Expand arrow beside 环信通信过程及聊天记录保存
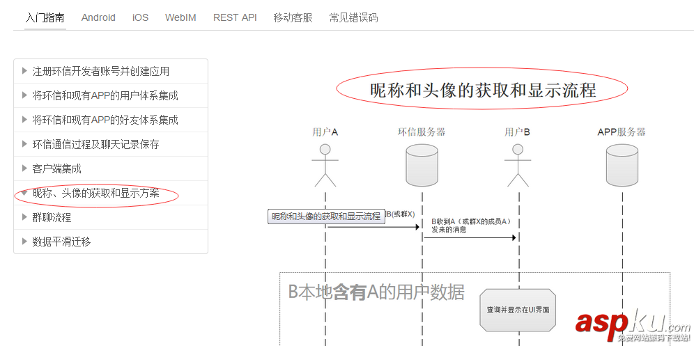The height and width of the screenshot is (346, 694). click(24, 144)
